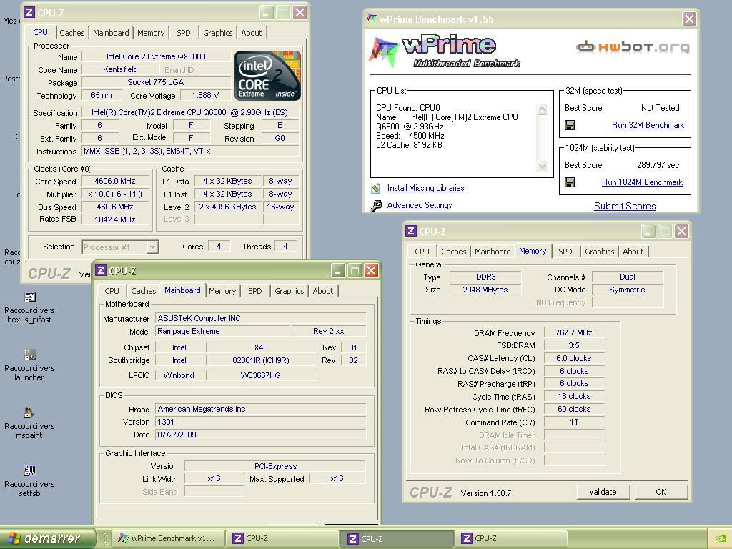Click the FSB:DRAM ratio value 3:5
Screen dimensions: 732x549
[x=574, y=345]
